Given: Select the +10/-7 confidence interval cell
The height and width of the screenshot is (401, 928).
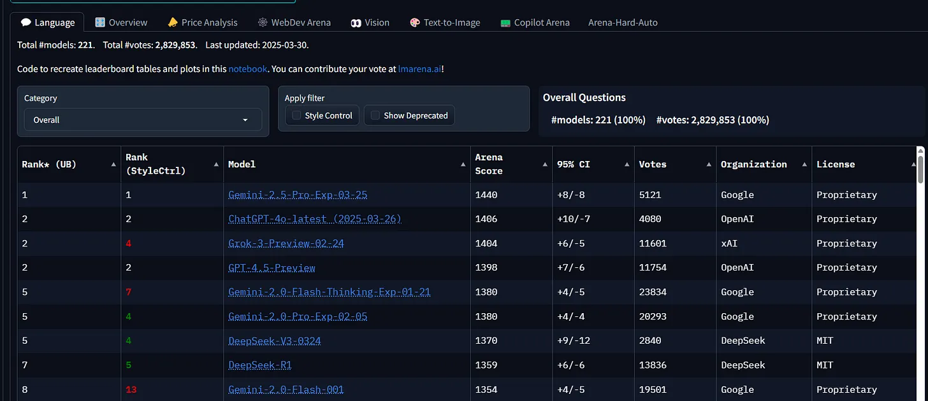Looking at the screenshot, I should click(574, 219).
